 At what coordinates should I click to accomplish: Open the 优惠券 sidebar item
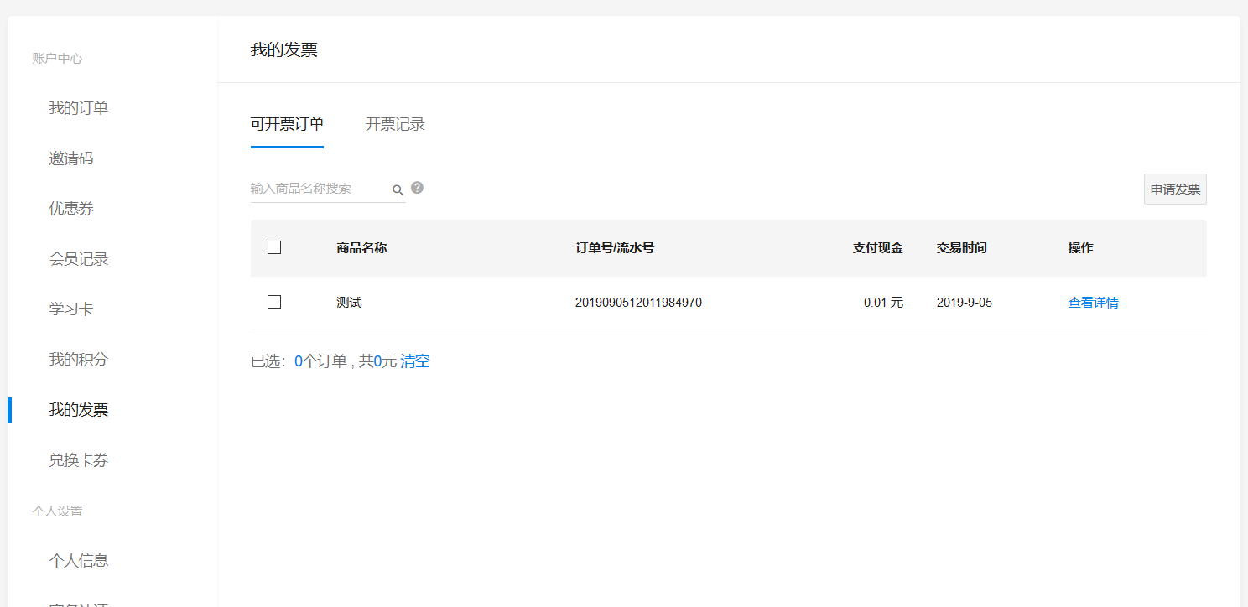[x=71, y=209]
